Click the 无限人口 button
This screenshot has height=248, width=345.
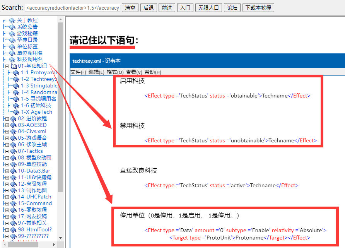[x=208, y=8]
